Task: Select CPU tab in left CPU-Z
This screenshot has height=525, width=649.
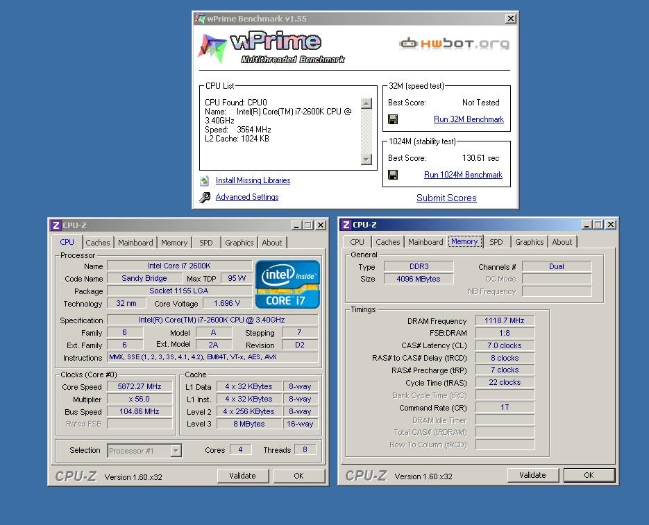Action: (67, 242)
